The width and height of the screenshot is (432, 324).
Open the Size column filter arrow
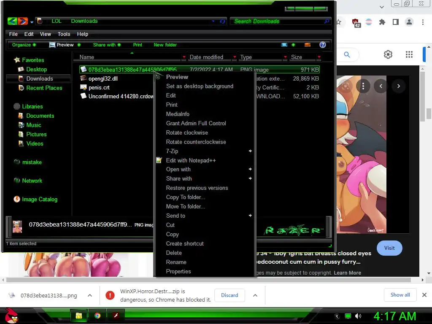tap(319, 57)
